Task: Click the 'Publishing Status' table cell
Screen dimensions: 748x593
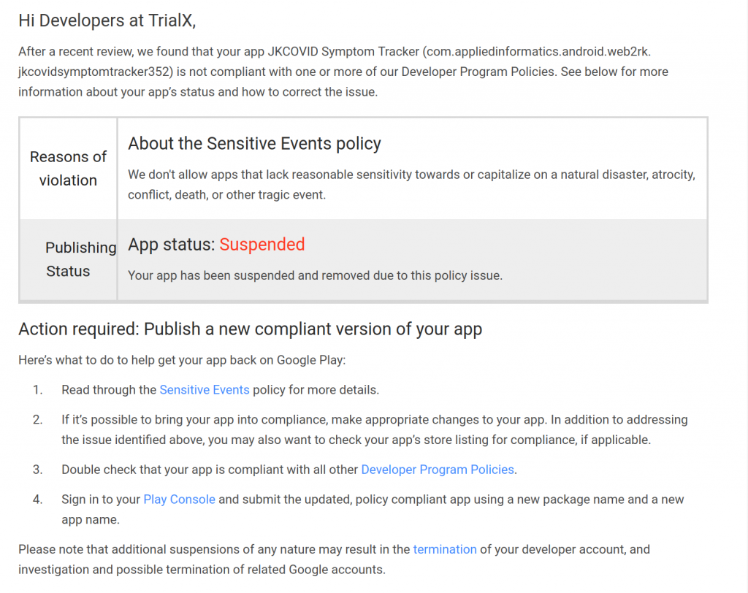Action: pos(68,259)
